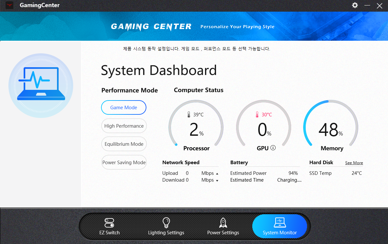
Task: Open the See More hard disk link
Action: (x=354, y=163)
